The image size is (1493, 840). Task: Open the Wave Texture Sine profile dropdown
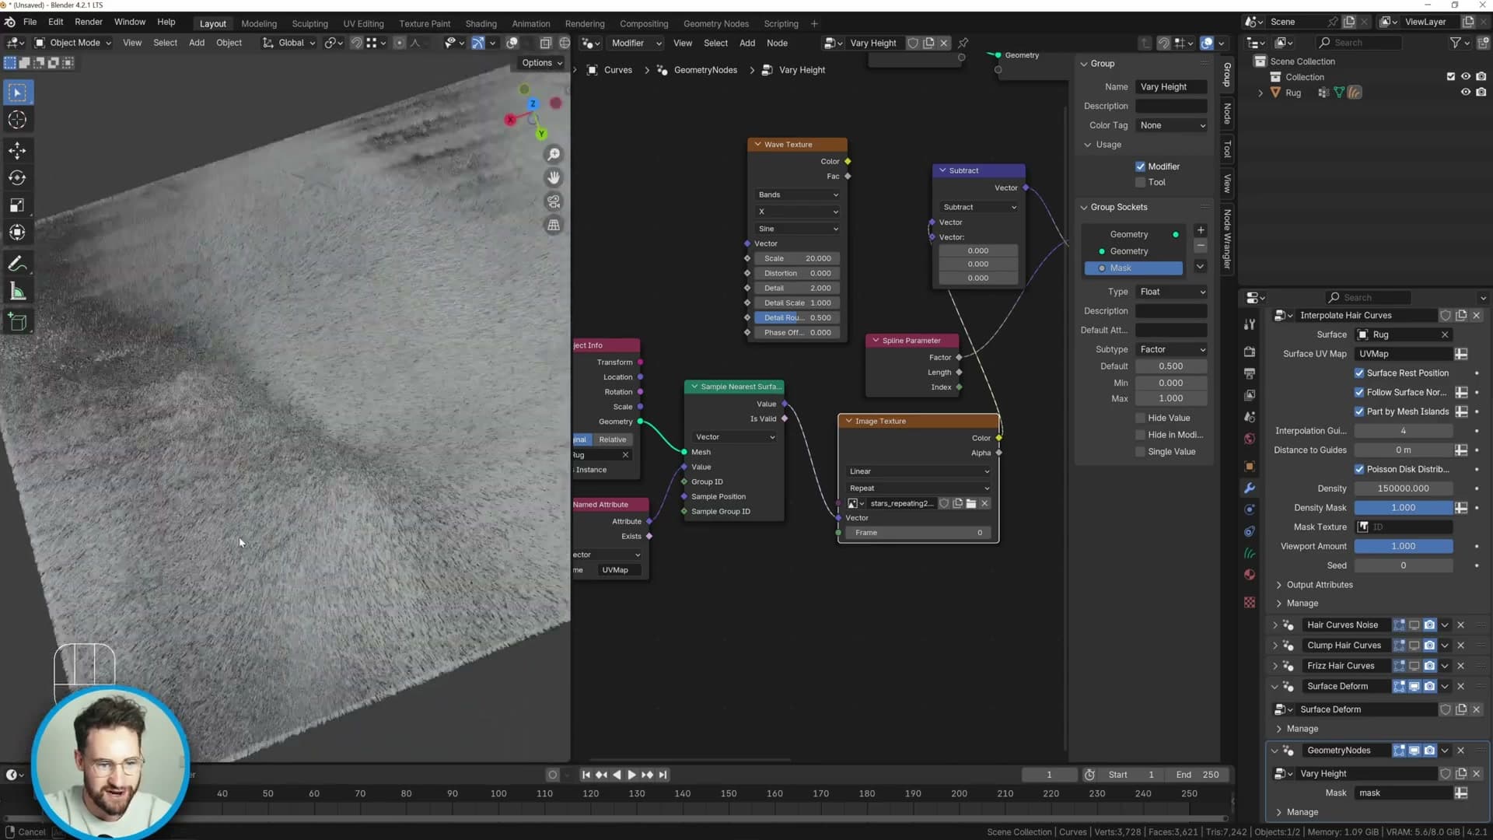798,229
